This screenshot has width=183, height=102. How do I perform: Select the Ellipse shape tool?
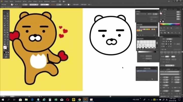7,21
